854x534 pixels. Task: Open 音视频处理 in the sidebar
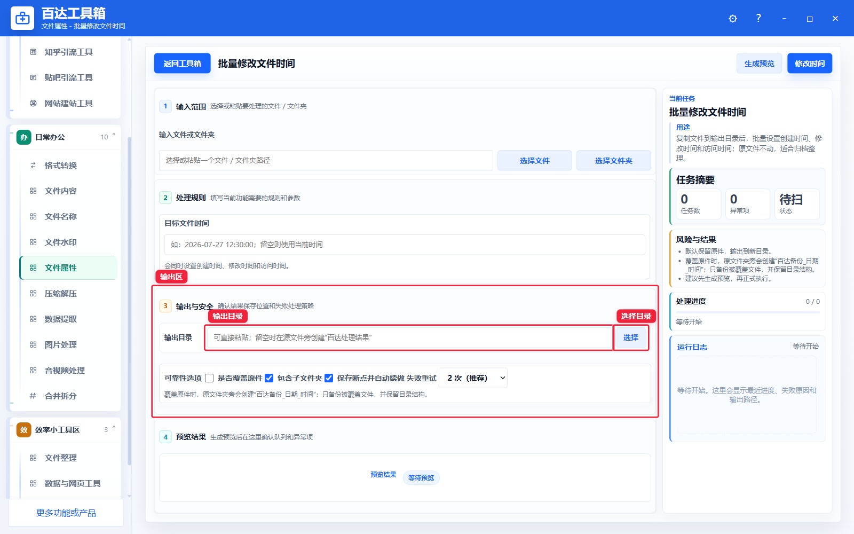[68, 370]
